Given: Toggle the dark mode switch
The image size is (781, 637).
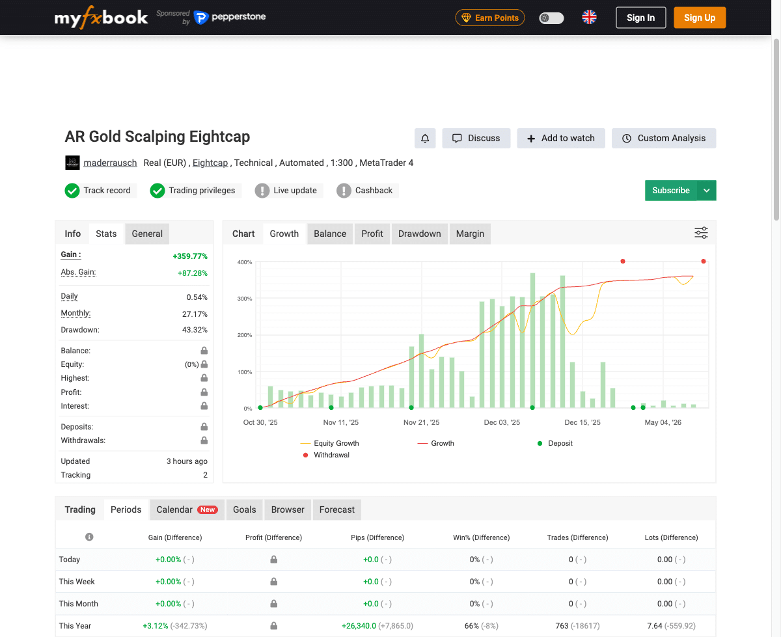Looking at the screenshot, I should click(x=551, y=18).
